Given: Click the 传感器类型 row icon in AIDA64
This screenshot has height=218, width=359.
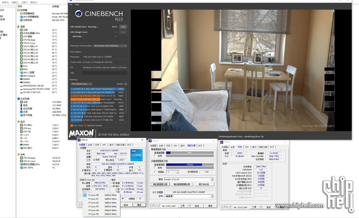Looking at the screenshot, I should 21,14.
